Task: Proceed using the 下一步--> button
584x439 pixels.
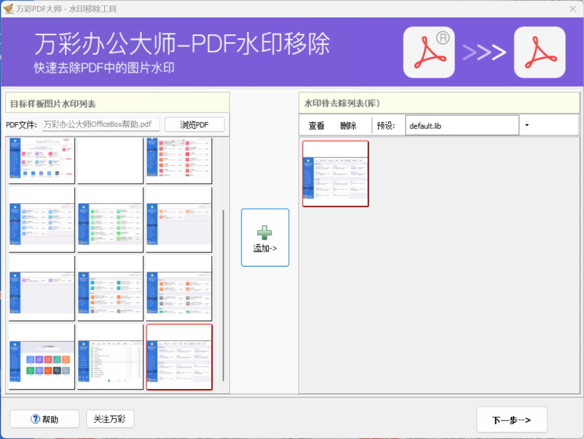Action: point(511,419)
